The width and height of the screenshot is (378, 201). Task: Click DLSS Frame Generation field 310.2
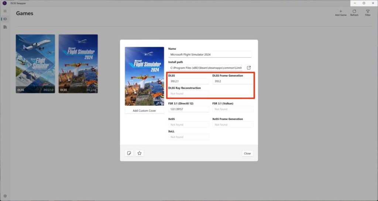[233, 81]
